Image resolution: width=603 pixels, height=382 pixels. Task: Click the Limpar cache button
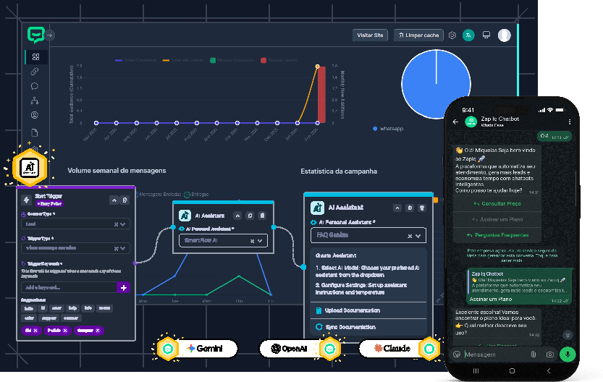[418, 35]
